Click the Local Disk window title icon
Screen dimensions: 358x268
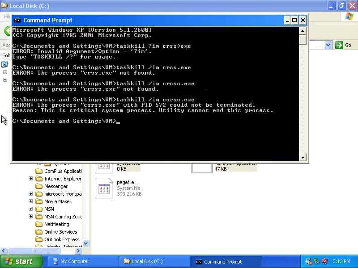(x=4, y=5)
